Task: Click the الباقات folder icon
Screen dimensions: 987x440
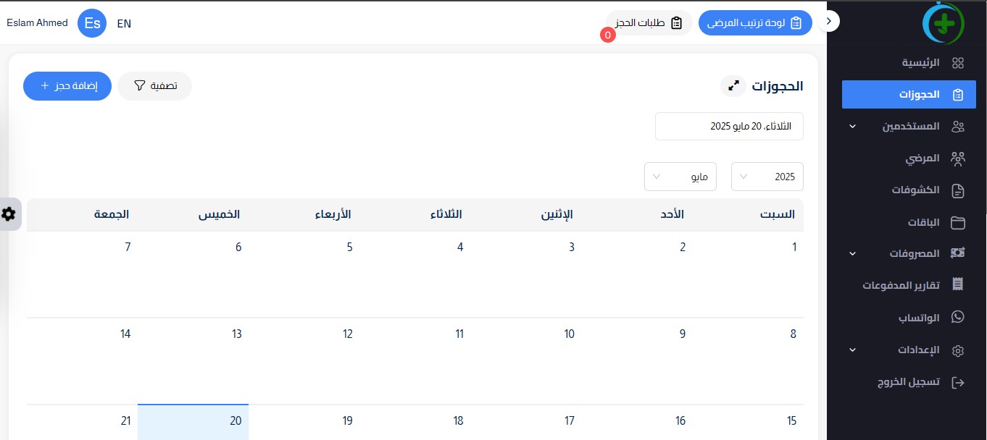Action: pos(958,222)
